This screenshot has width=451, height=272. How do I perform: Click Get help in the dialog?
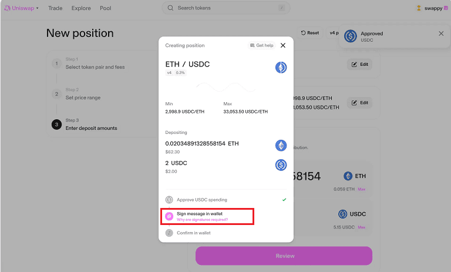point(262,45)
